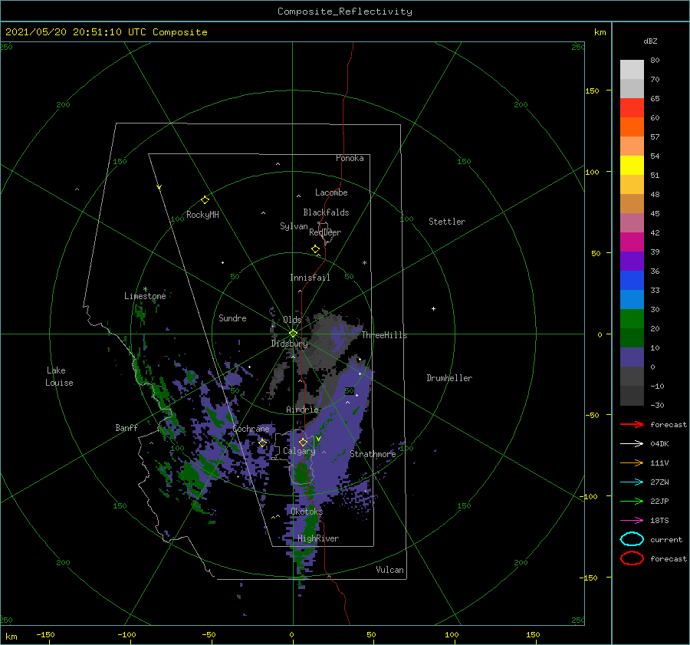Select the 2021/05/20 20:51:10 UTC timestamp
This screenshot has width=690, height=645.
pyautogui.click(x=75, y=32)
